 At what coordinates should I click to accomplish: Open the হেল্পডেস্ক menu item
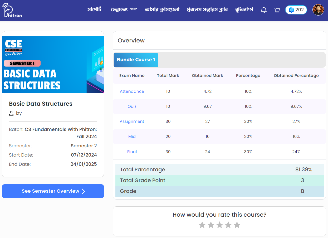tap(119, 10)
